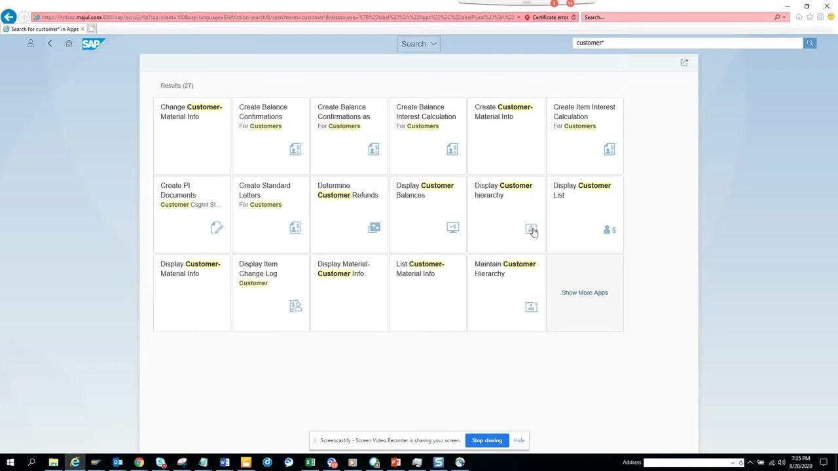
Task: Open the Create Balance Confirmations tile
Action: click(x=270, y=135)
